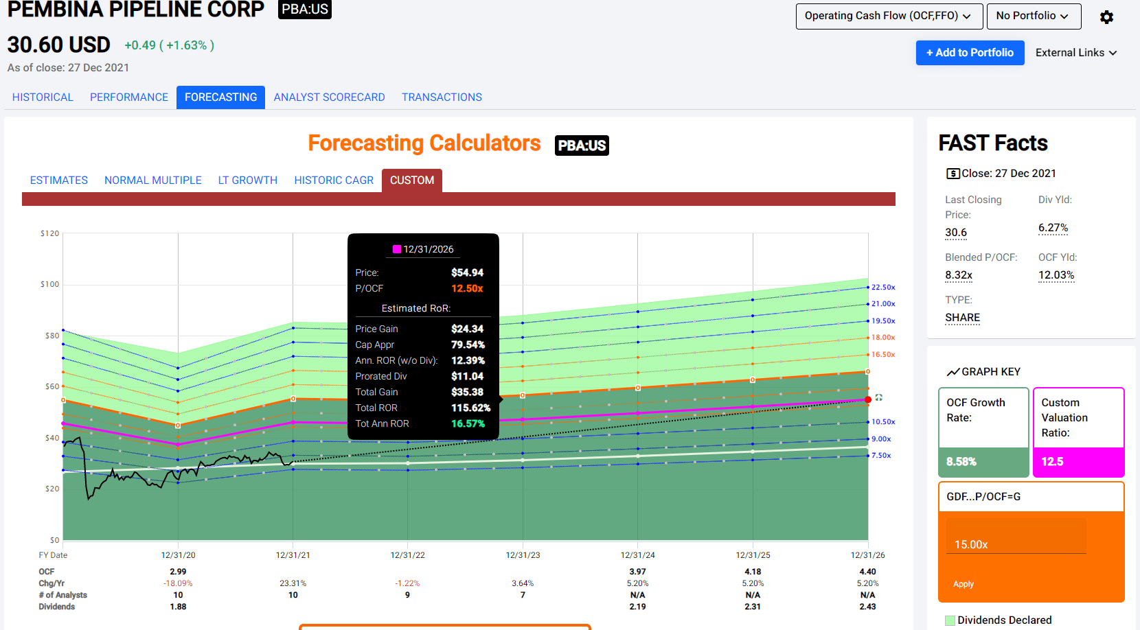Screen dimensions: 1140x630
Task: Click the red 12/31/26 chart end marker
Action: coord(868,399)
